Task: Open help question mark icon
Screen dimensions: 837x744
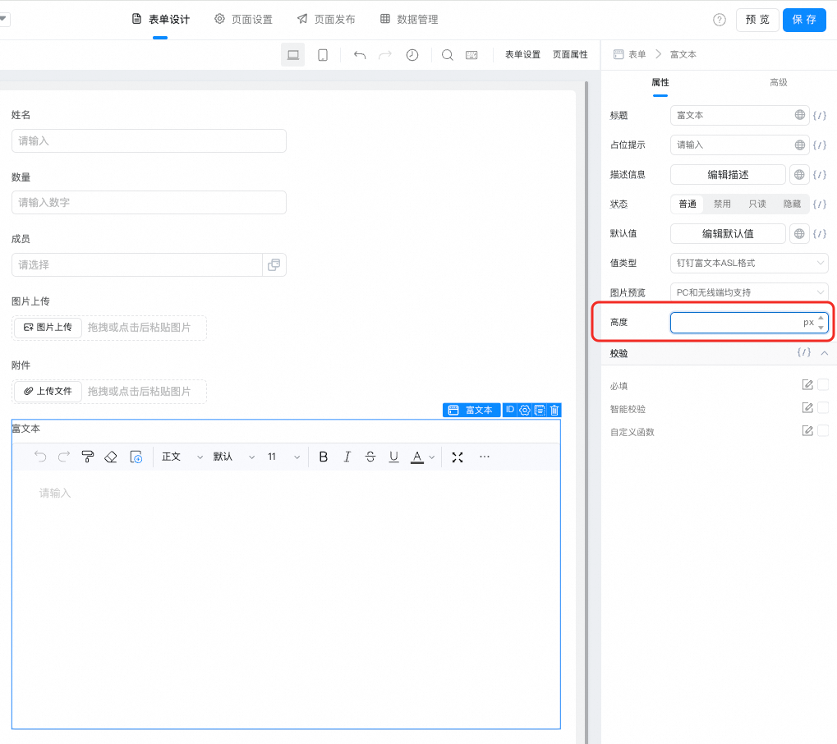Action: [719, 20]
